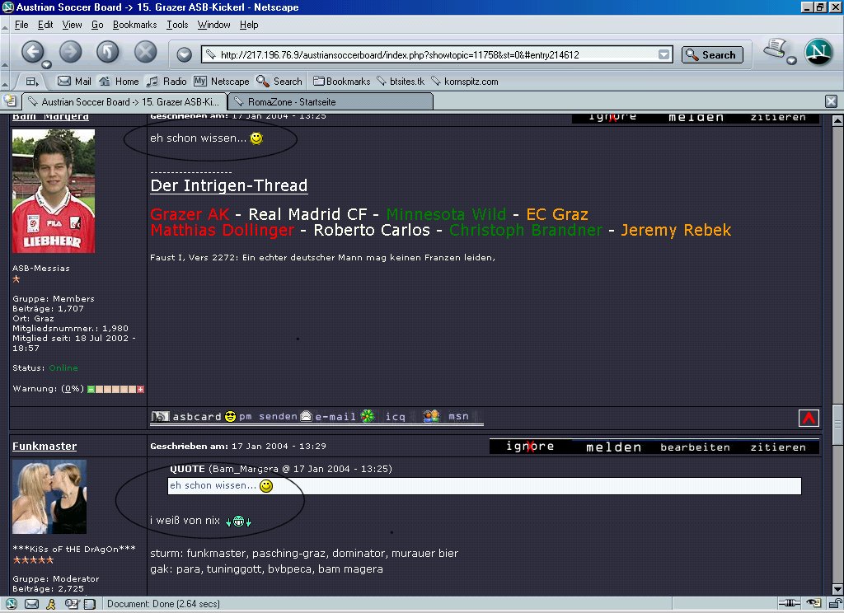Click the warning level bar segments
The image size is (844, 613).
pyautogui.click(x=115, y=389)
